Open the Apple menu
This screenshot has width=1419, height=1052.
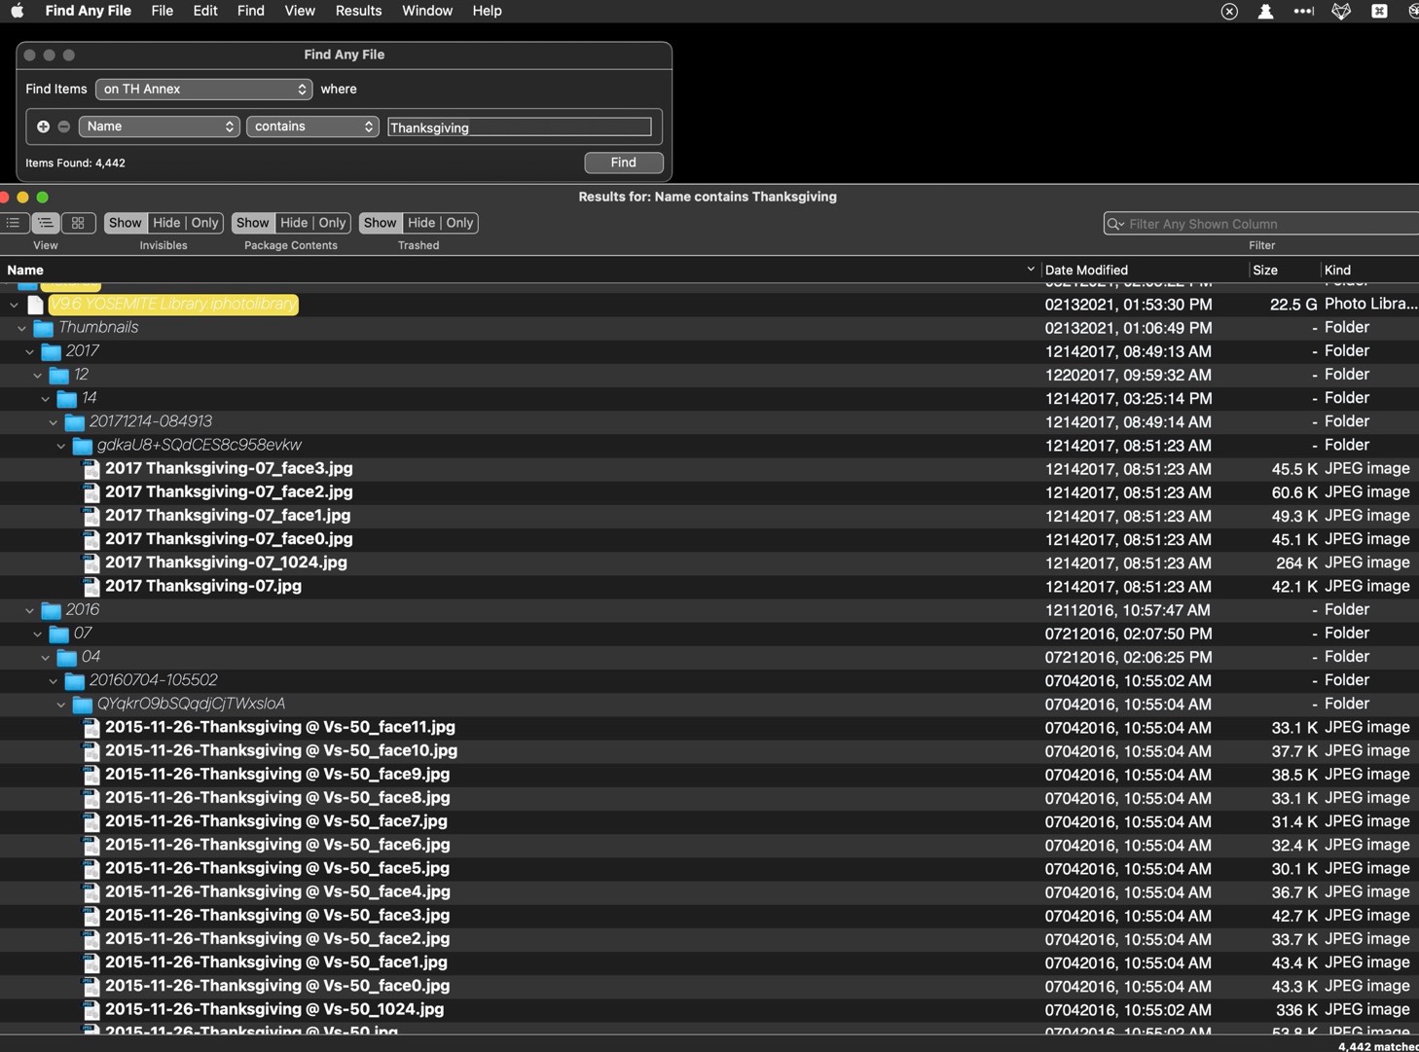click(x=17, y=11)
